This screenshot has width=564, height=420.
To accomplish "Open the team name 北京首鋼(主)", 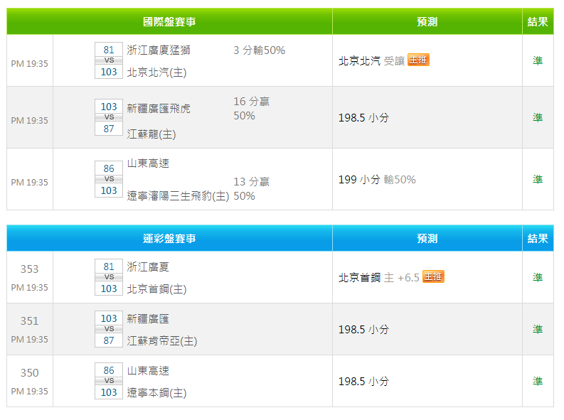I will click(157, 289).
